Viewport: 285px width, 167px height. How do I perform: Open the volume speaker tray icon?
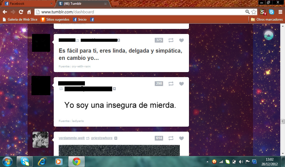[x=241, y=161]
